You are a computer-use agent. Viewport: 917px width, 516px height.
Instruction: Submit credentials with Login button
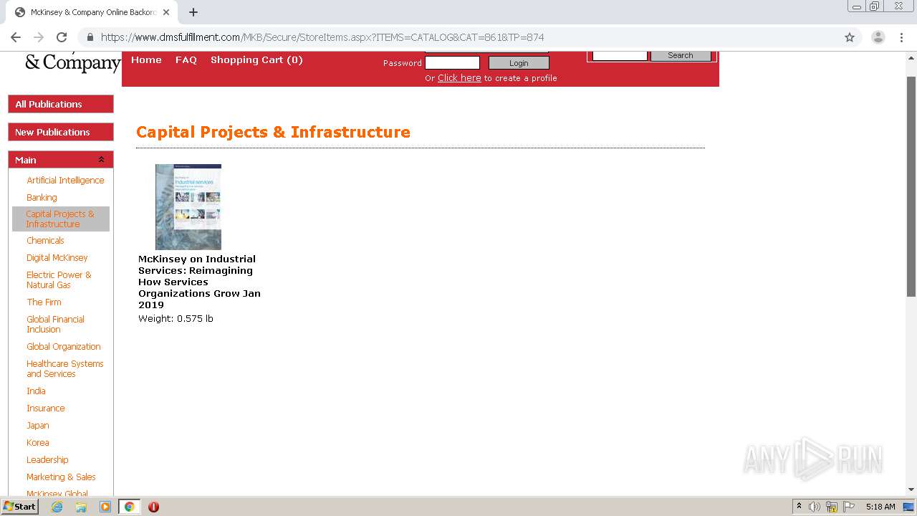(x=519, y=63)
